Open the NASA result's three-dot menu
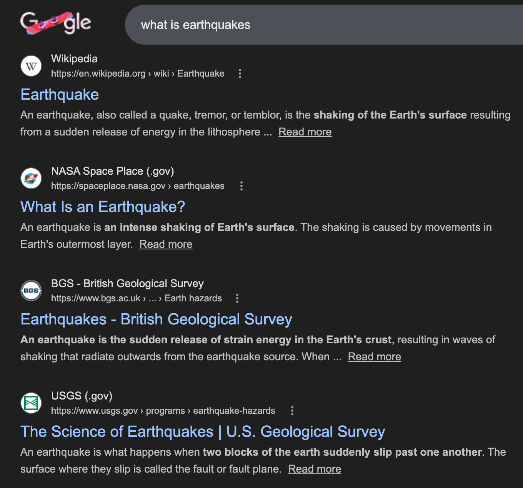 click(x=242, y=186)
